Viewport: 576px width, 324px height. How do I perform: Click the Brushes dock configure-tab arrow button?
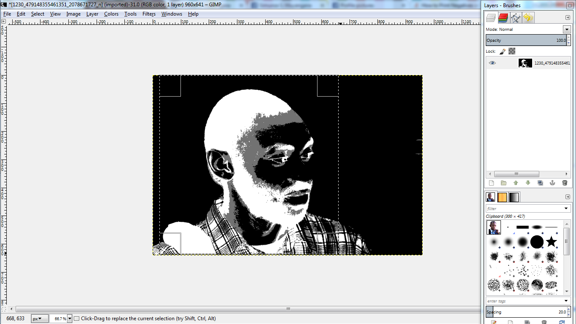click(568, 197)
